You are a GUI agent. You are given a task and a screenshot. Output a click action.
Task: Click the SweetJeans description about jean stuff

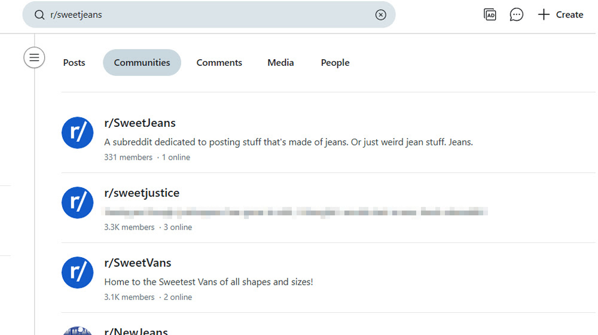click(x=288, y=142)
